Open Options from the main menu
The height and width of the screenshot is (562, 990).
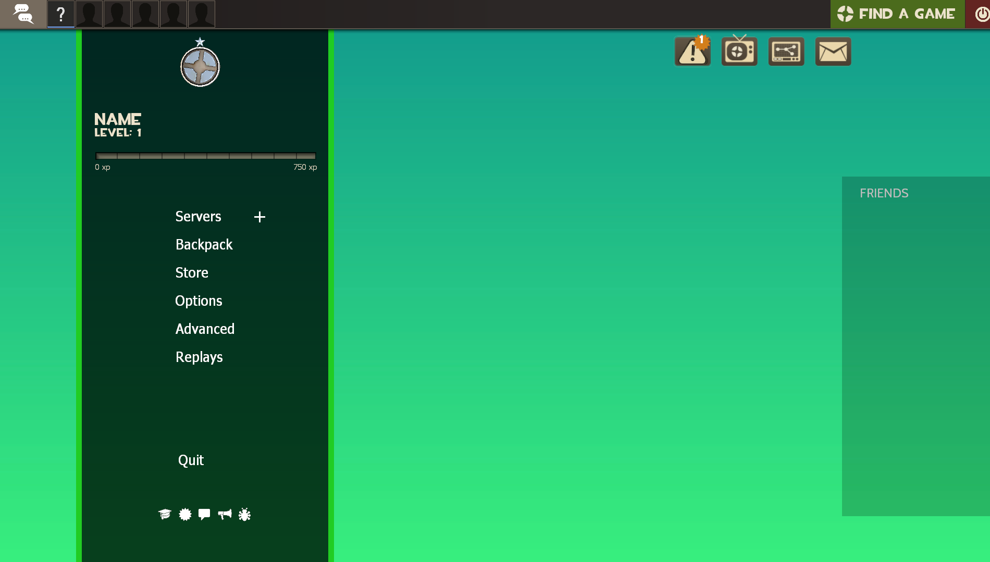[199, 301]
